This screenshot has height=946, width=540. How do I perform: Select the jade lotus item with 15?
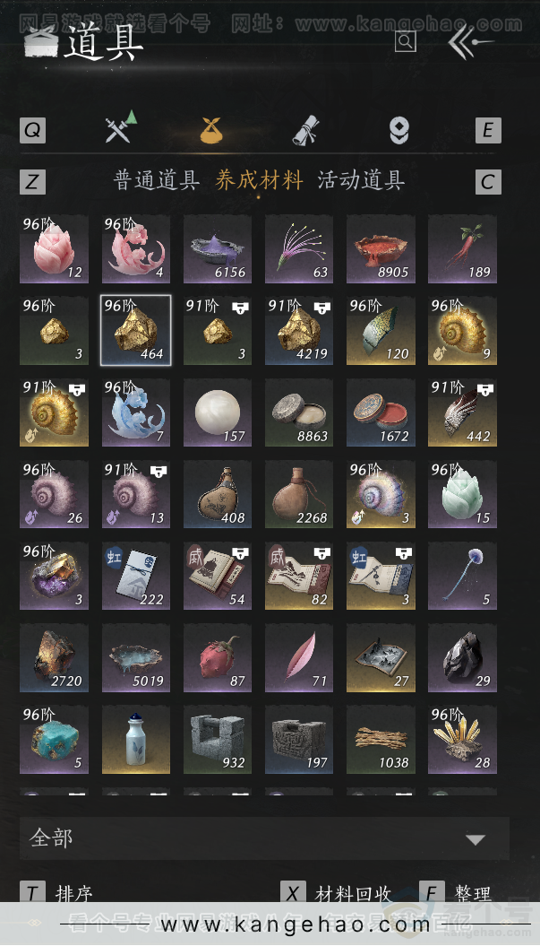pos(462,495)
